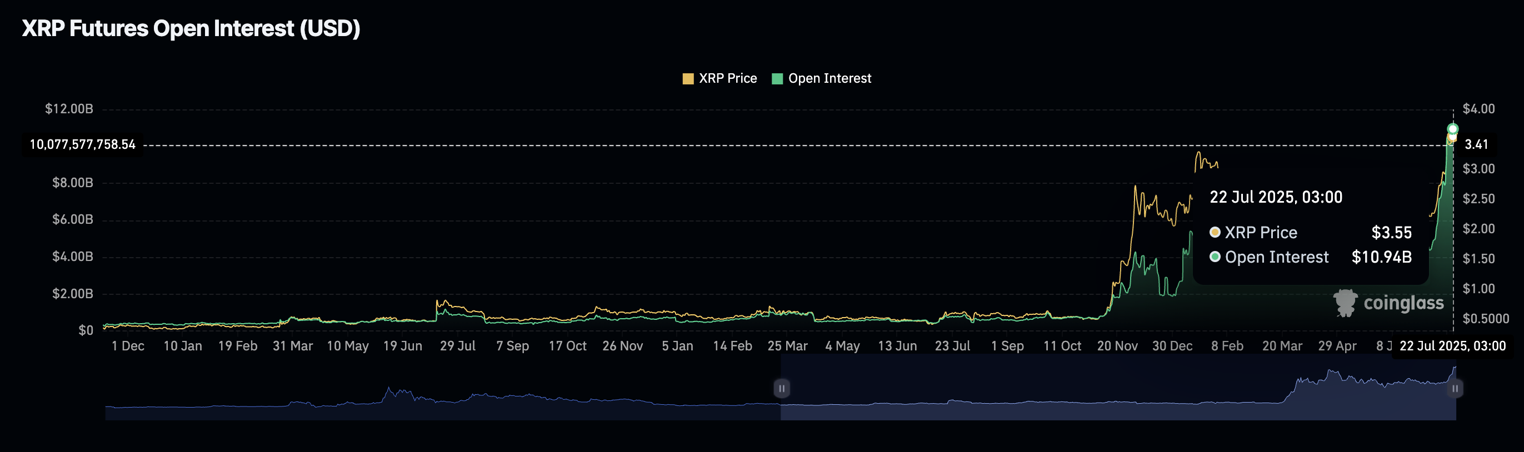Toggle the XRP Price legend series
The width and height of the screenshot is (1524, 452).
pyautogui.click(x=719, y=79)
